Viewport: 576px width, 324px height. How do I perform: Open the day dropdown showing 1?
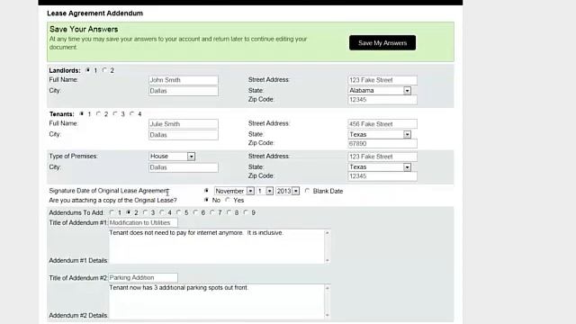click(x=265, y=191)
